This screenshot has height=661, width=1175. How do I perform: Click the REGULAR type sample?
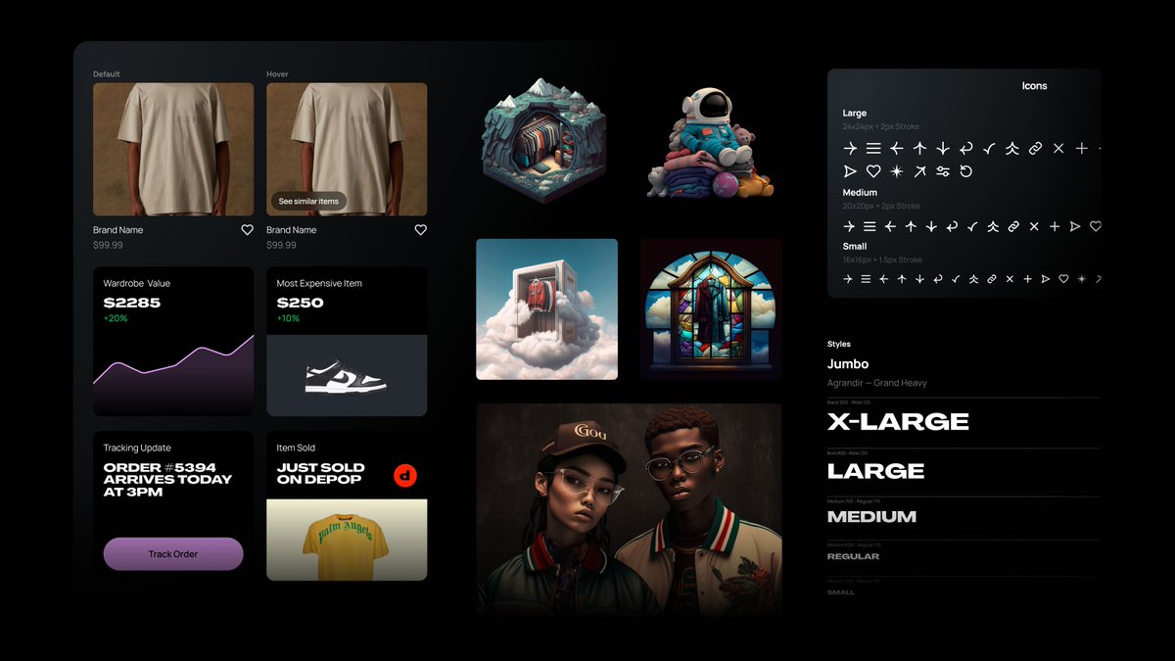point(853,556)
